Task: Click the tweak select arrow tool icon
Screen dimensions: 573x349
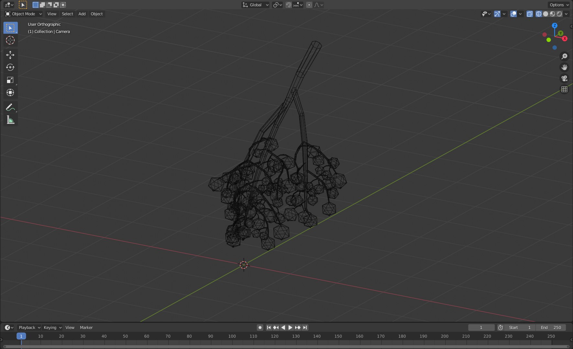Action: [23, 5]
